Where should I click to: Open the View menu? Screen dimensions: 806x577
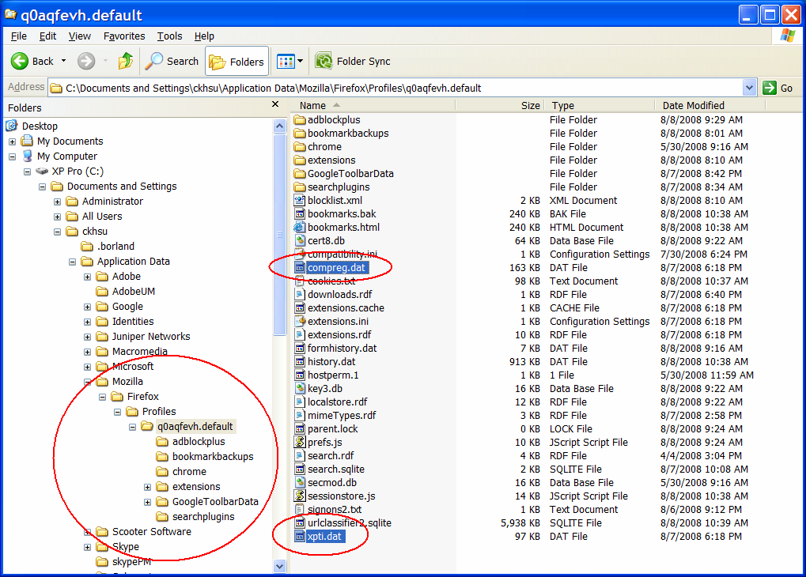click(x=80, y=36)
